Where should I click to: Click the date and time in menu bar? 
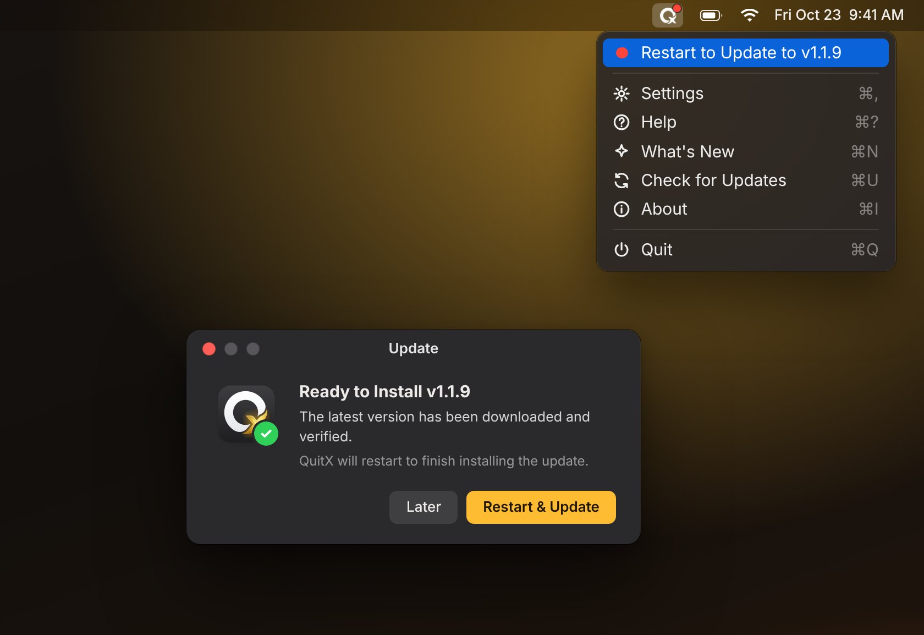839,15
